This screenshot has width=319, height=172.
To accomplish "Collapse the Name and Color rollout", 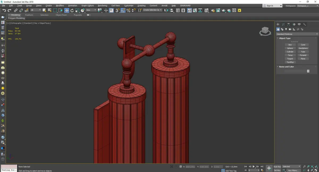I will tap(286, 67).
